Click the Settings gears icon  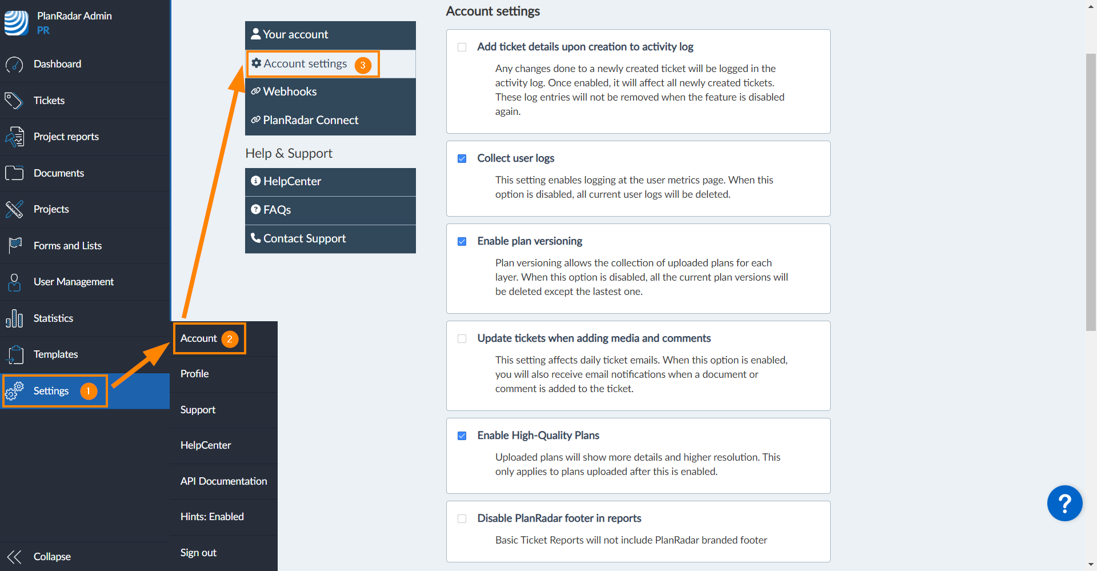(x=14, y=391)
